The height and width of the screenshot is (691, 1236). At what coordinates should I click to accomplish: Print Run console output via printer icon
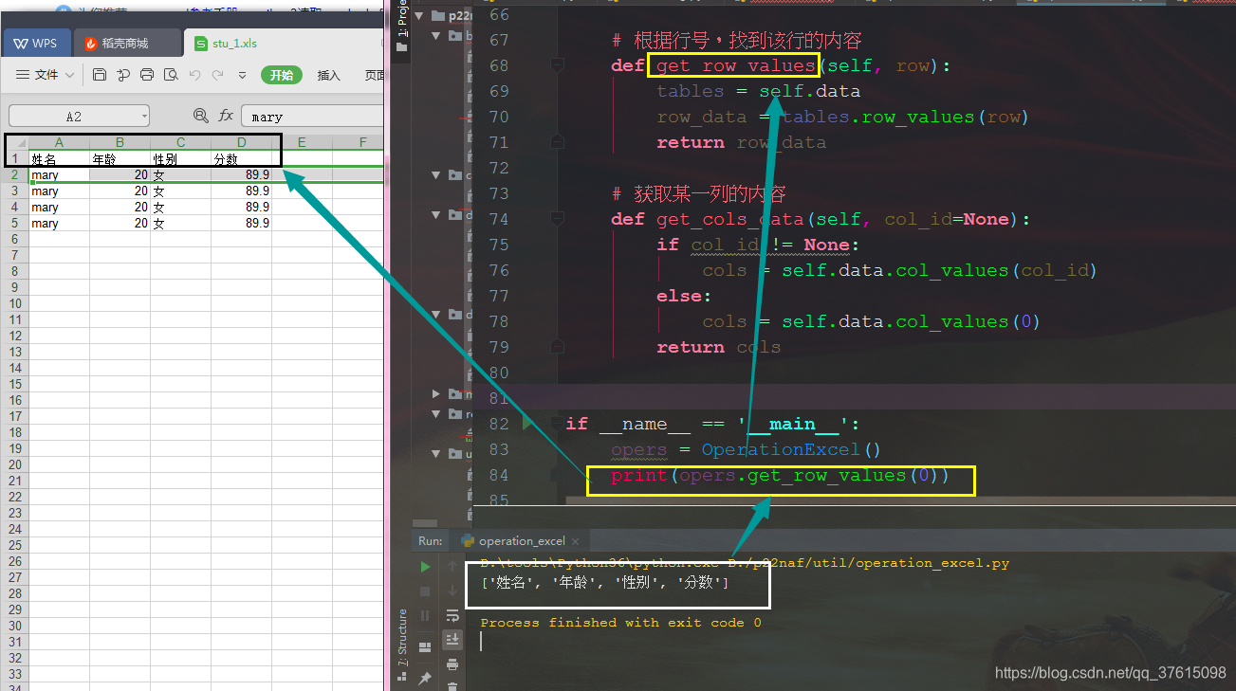(x=452, y=664)
